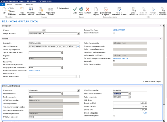
Task: Collapse the General section
Action: pyautogui.click(x=161, y=39)
